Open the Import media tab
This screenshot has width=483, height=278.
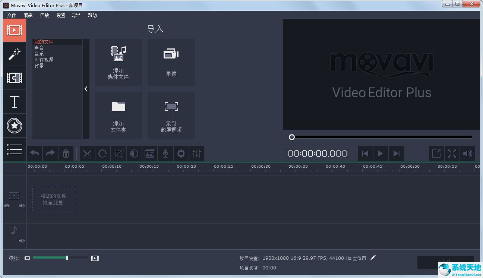coord(15,30)
